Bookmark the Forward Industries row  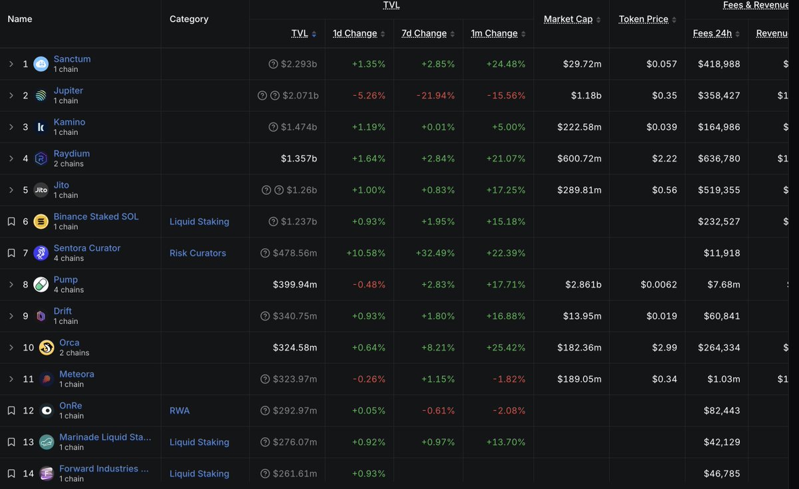[x=11, y=474]
